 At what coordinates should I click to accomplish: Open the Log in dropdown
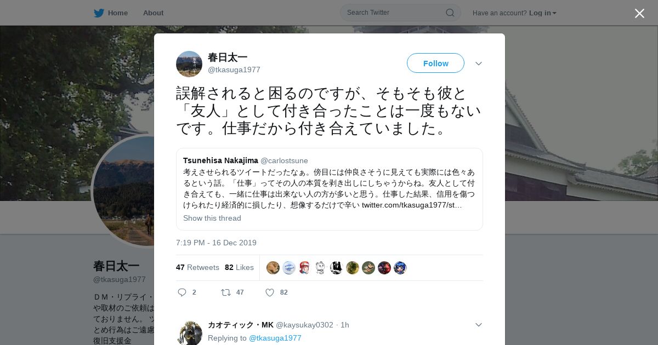tap(543, 13)
